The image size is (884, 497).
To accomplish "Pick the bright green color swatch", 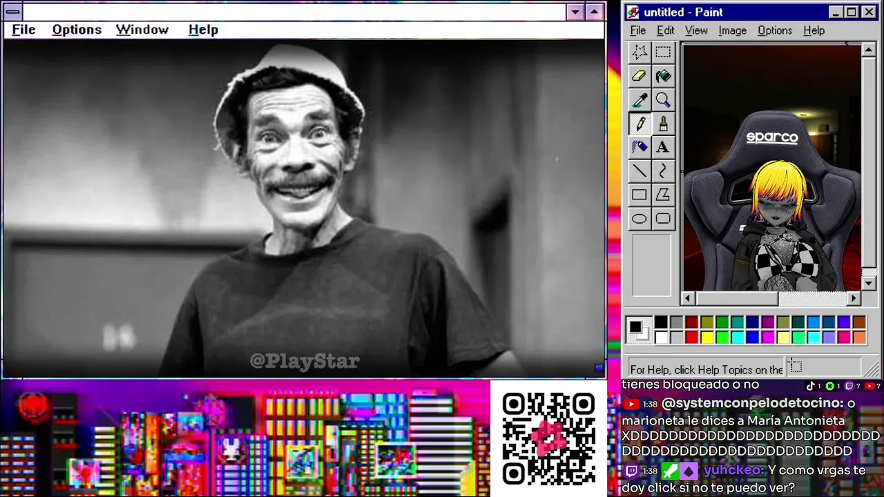I will click(x=722, y=338).
